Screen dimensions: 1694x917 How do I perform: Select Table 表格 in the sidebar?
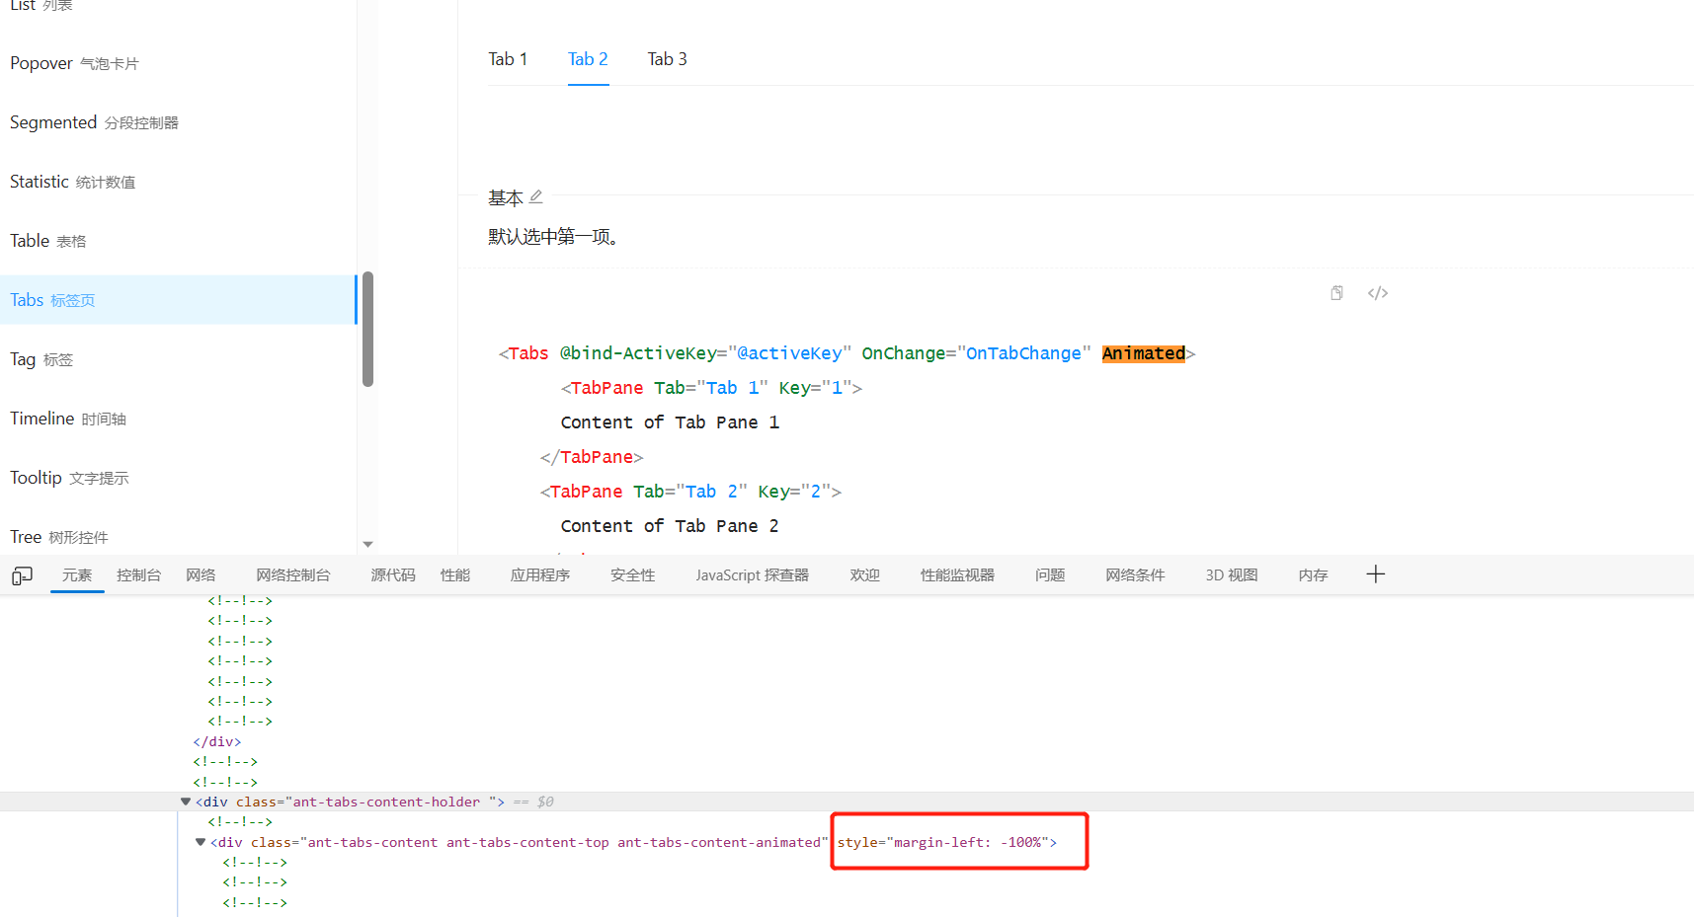click(47, 240)
